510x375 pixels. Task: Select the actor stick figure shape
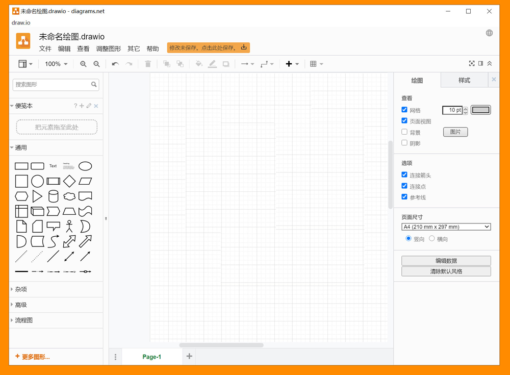[x=69, y=226]
